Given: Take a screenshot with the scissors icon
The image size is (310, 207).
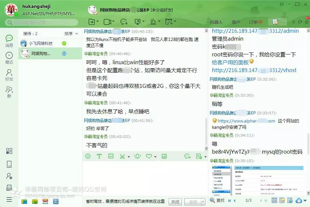Looking at the screenshot, I should pos(122,157).
